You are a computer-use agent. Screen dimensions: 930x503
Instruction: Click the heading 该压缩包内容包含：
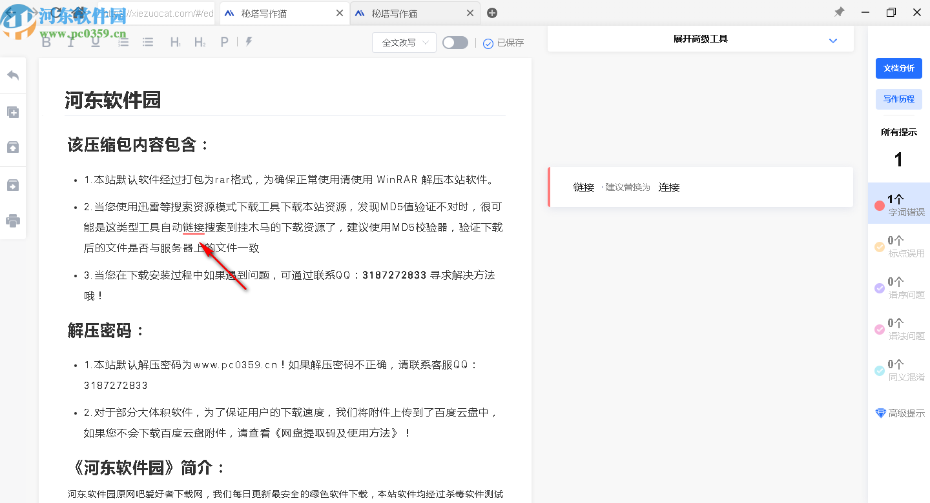point(139,144)
